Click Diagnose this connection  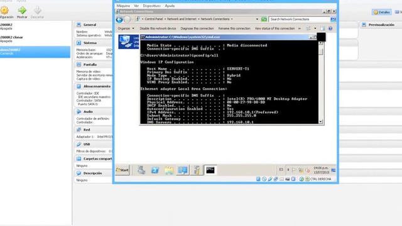[197, 28]
